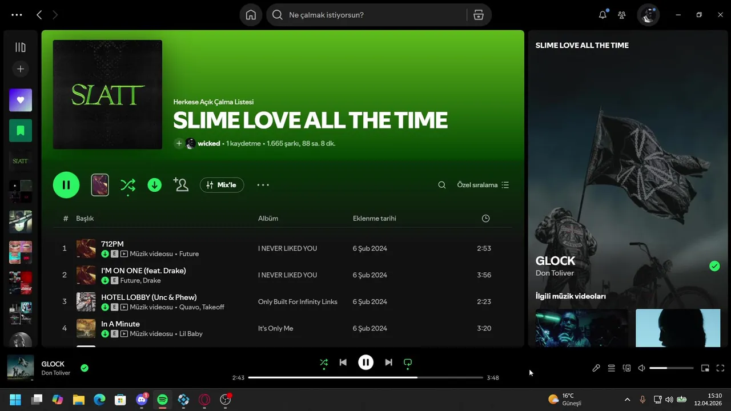Create a new playlist with the plus icon
731x411 pixels.
[21, 69]
